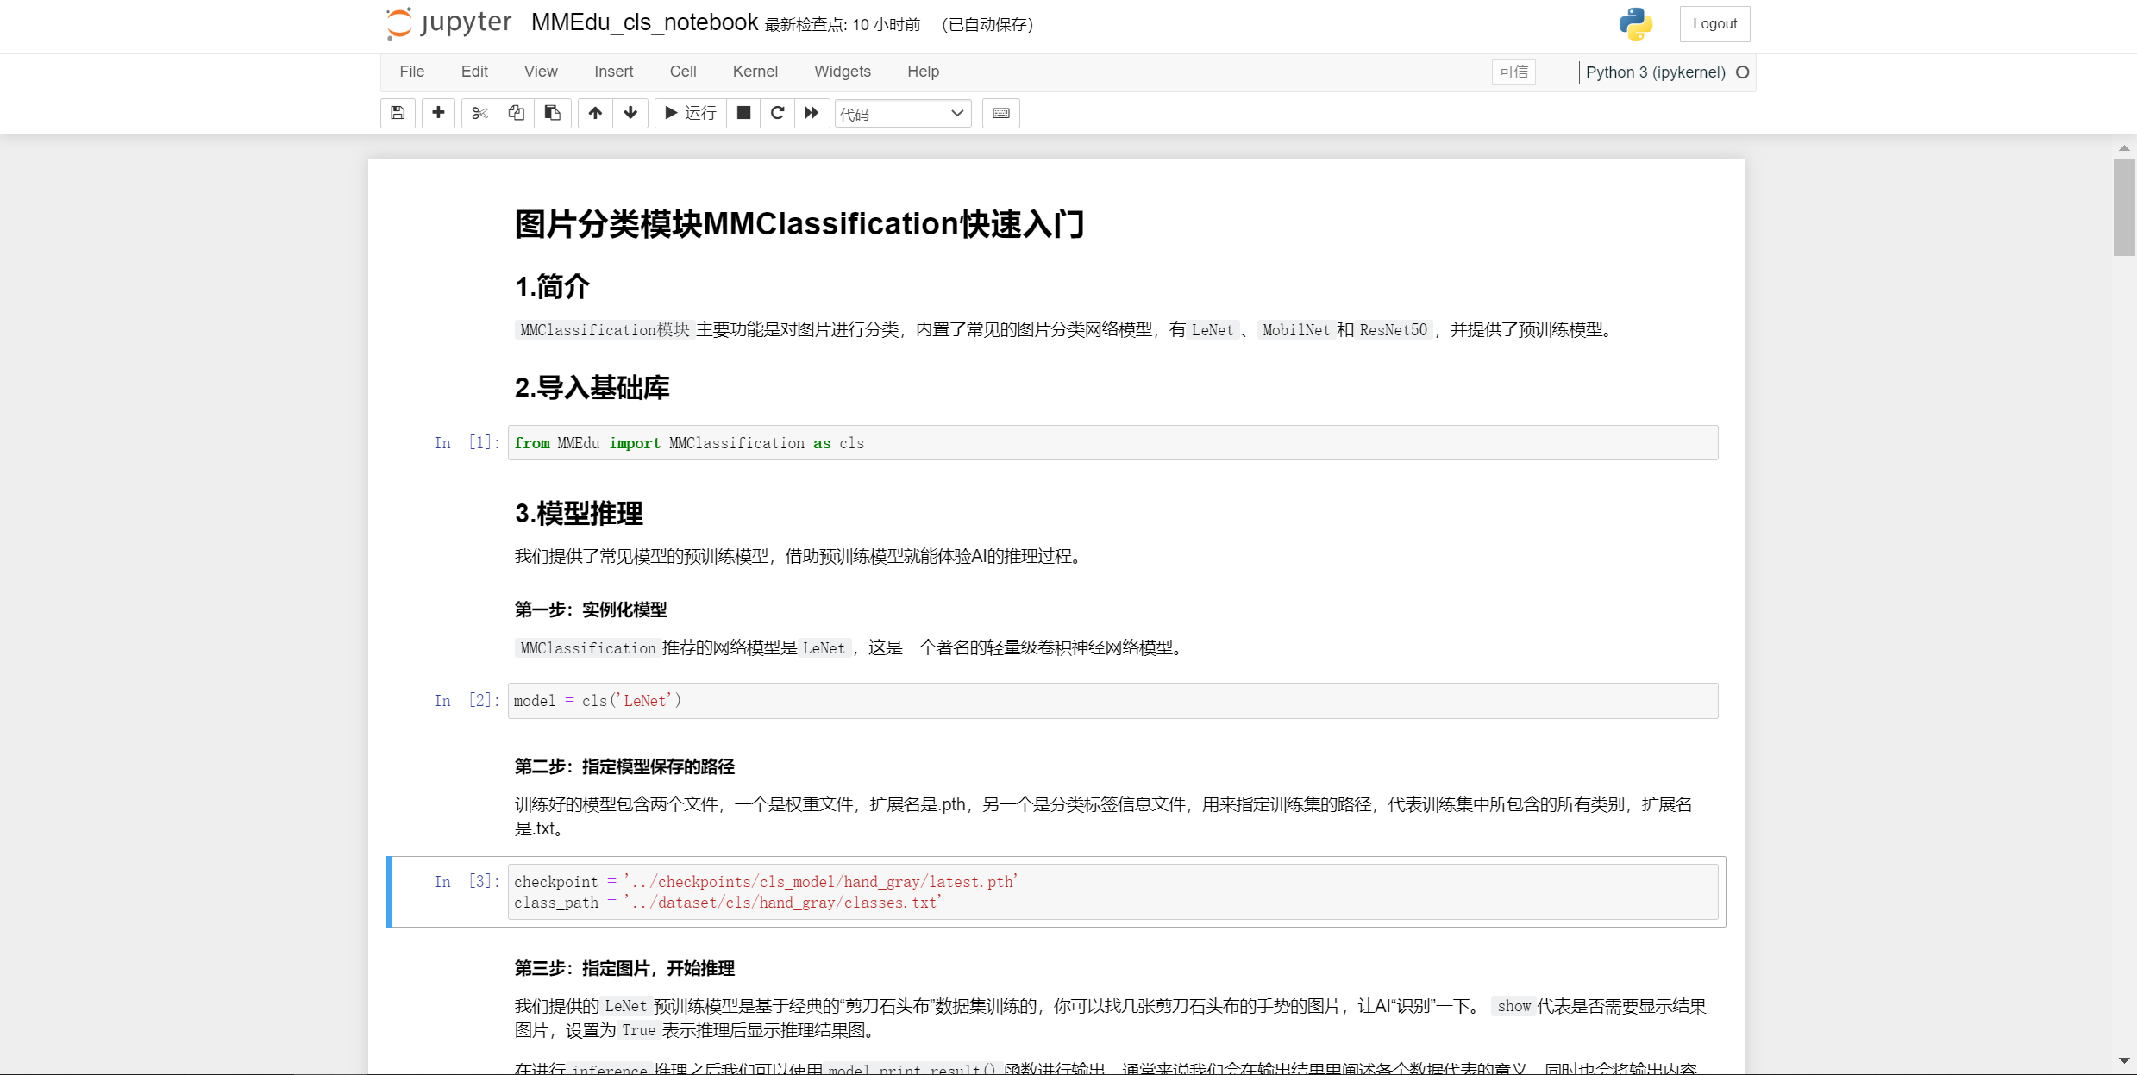Open the File menu
Screen dimensions: 2137x1075
pos(412,72)
